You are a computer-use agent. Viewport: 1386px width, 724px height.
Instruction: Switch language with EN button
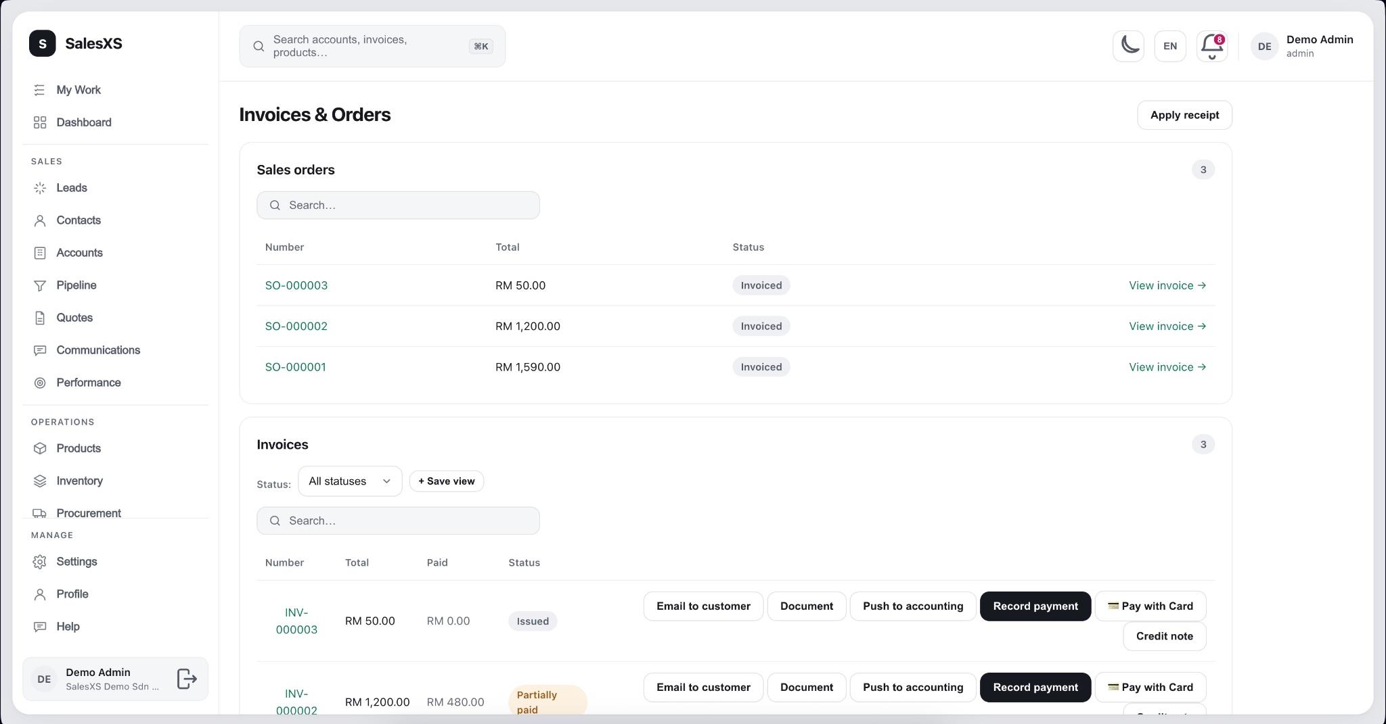(1170, 46)
